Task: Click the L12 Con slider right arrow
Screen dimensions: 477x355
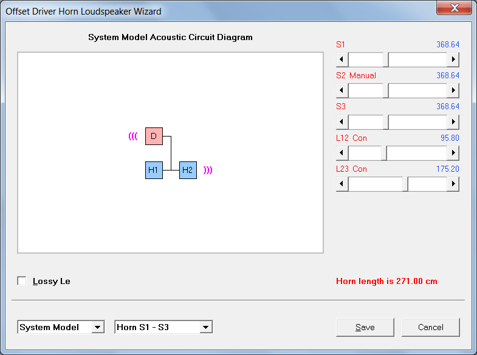Action: point(453,153)
